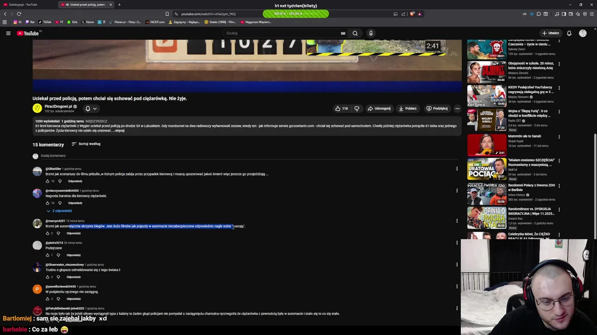597x335 pixels.
Task: Open the Dealer (1996) bookmark
Action: tap(220, 22)
